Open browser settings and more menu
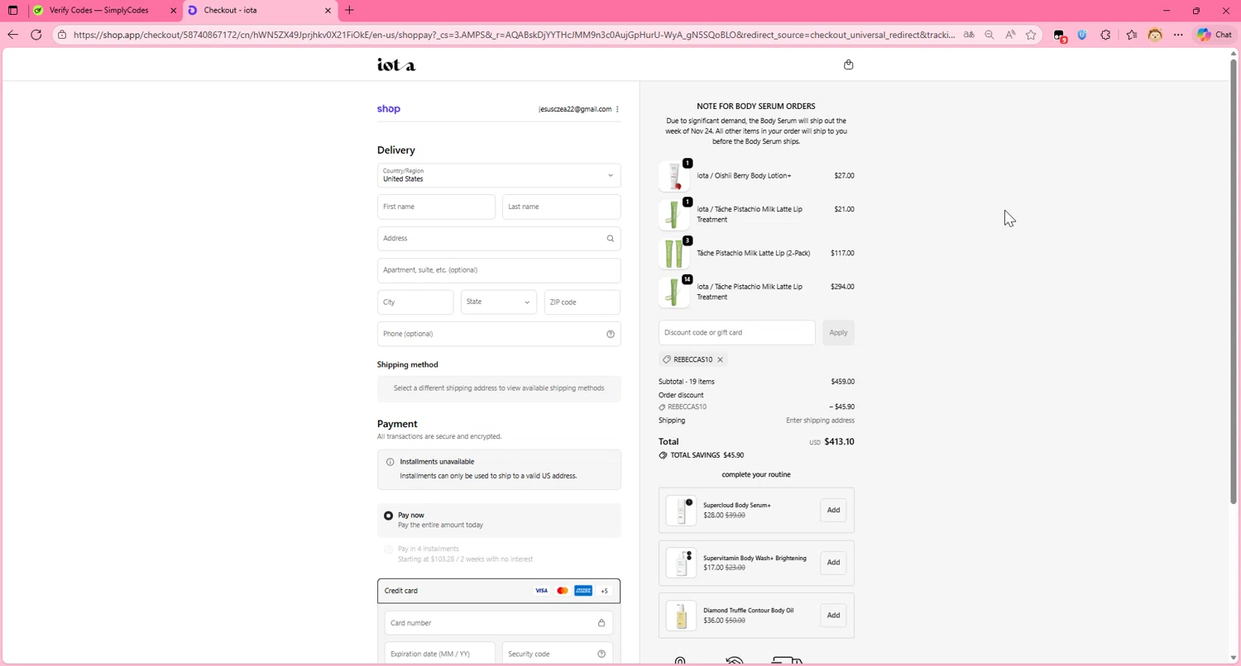 point(1178,35)
